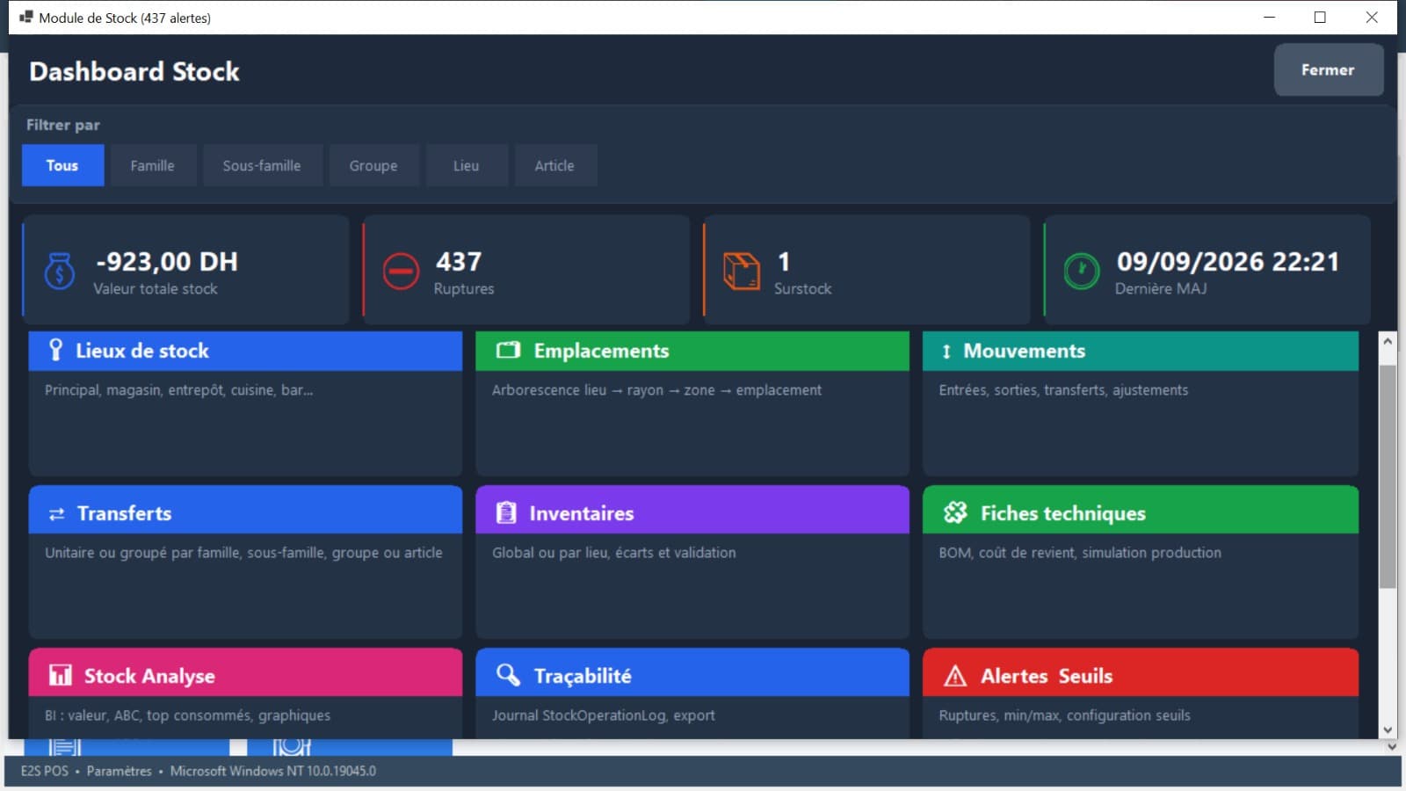Screen dimensions: 1406x791
Task: Open the Transferts module header
Action: [245, 510]
